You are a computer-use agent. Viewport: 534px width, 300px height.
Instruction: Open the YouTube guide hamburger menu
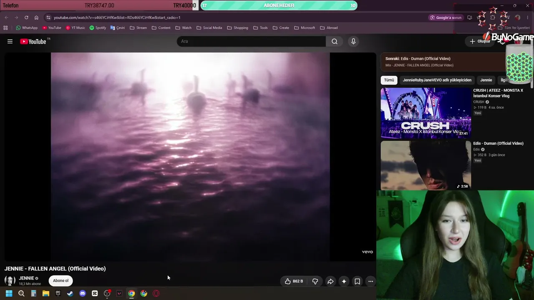pos(10,41)
